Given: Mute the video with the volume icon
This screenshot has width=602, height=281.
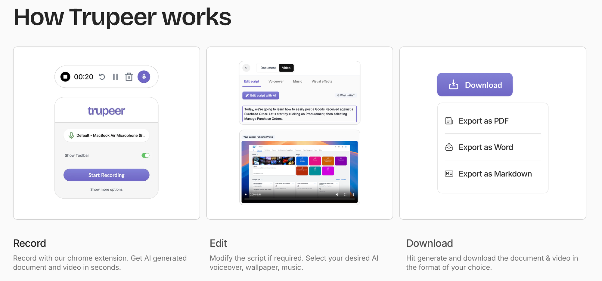Looking at the screenshot, I should 337,194.
